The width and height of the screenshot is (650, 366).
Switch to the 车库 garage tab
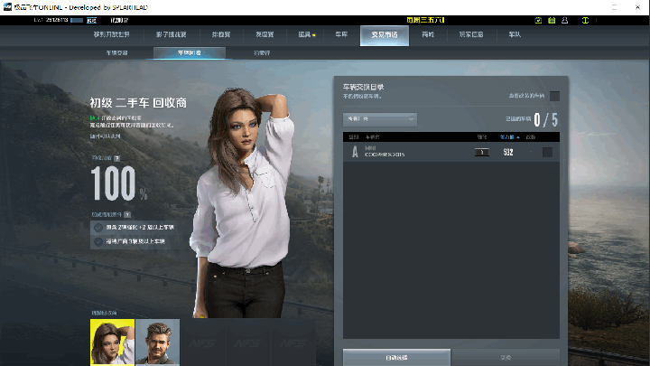pos(341,34)
